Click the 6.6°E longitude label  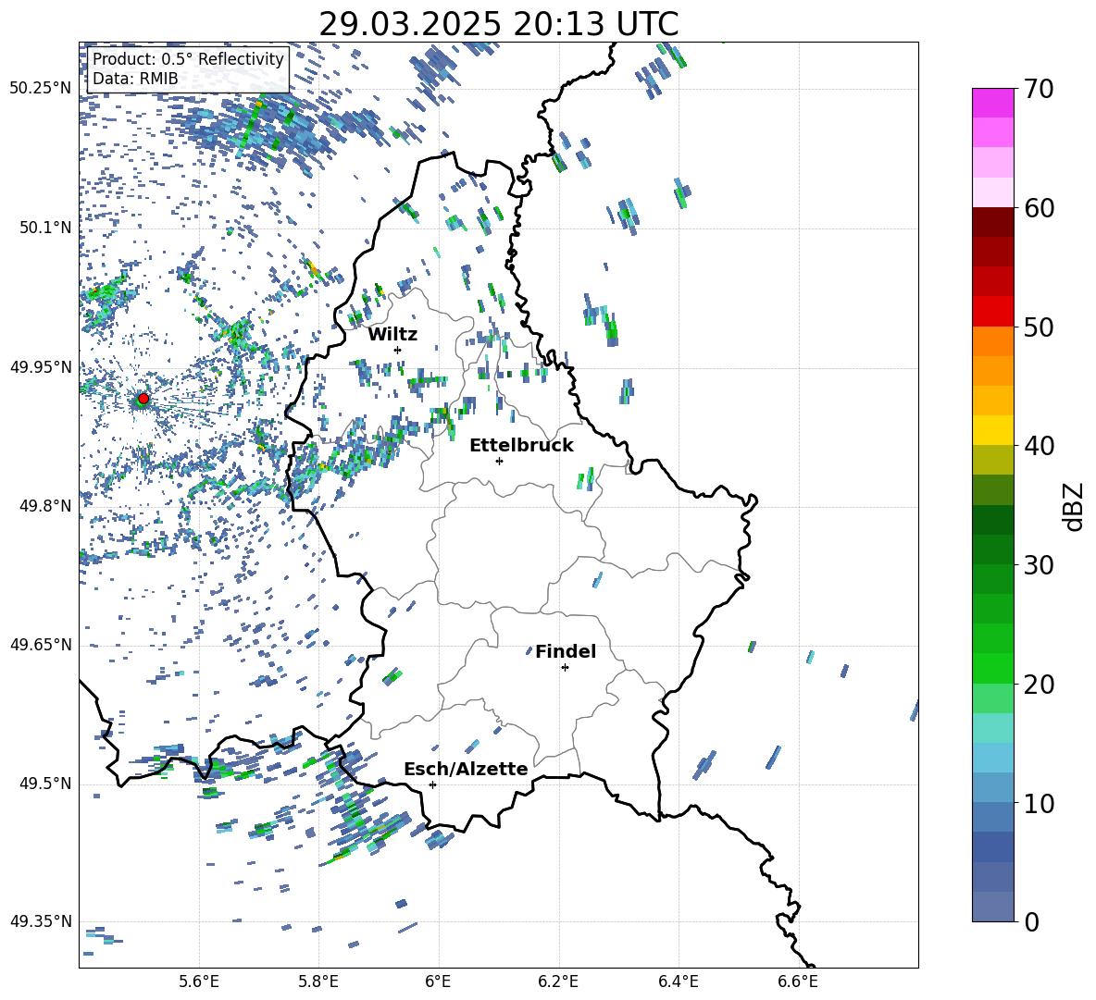(x=798, y=981)
